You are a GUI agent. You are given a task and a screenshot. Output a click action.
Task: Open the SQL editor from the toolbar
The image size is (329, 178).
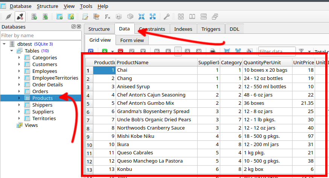click(85, 17)
